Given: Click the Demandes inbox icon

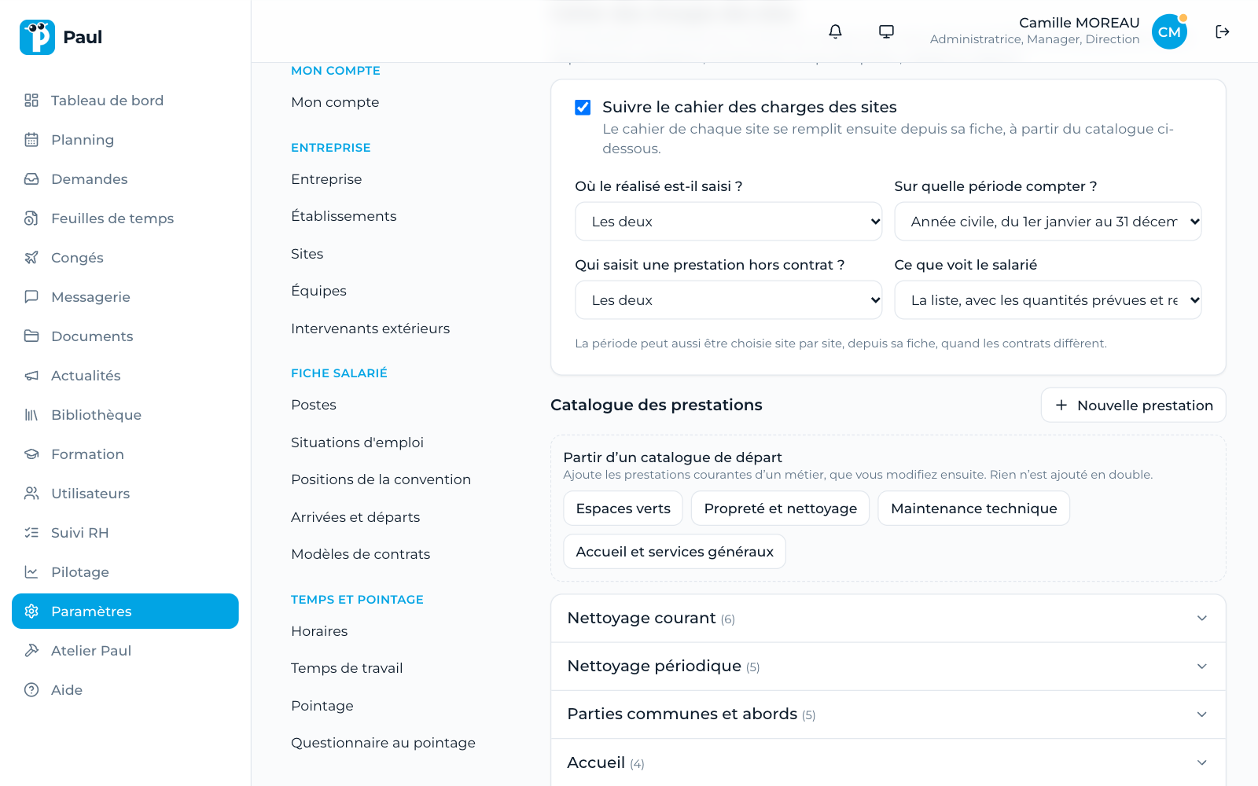Looking at the screenshot, I should click(31, 179).
